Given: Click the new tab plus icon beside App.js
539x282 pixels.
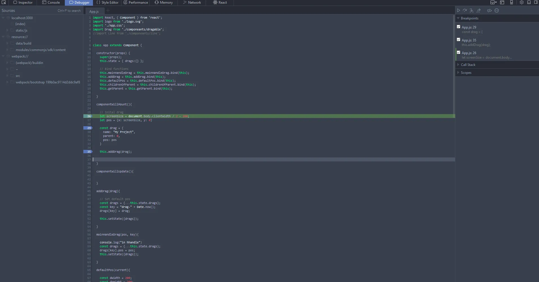Looking at the screenshot, I should point(108,10).
